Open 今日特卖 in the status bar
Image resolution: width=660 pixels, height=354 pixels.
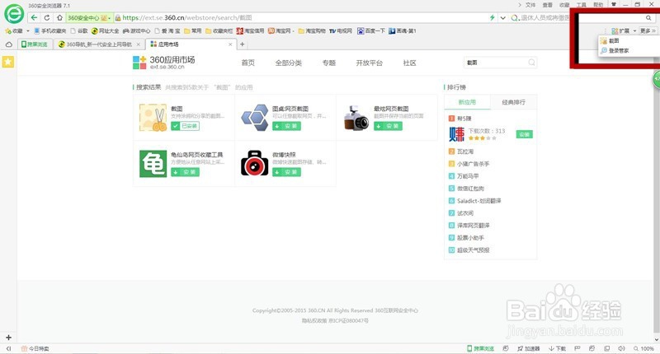click(x=35, y=348)
